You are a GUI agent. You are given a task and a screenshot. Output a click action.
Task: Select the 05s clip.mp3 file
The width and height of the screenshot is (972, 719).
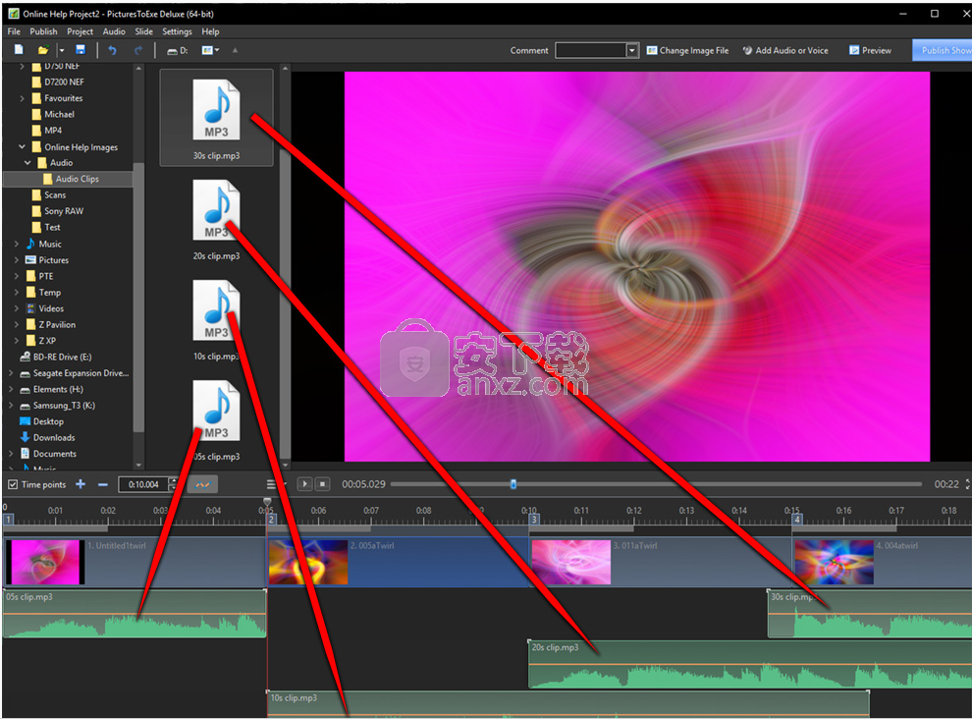click(216, 420)
